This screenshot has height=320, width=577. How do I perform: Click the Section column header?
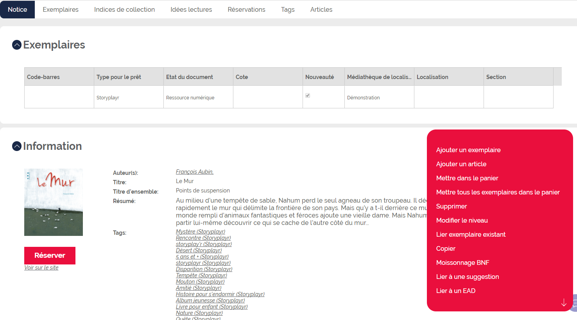click(518, 77)
